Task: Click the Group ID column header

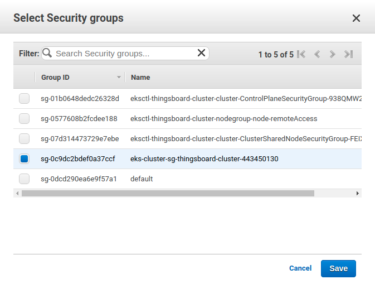Action: coord(55,78)
